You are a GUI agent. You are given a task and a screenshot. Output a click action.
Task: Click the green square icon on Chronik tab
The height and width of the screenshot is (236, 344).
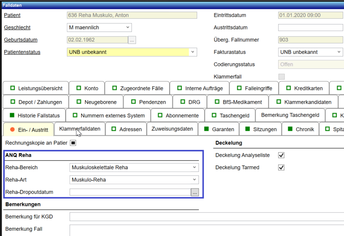(290, 129)
